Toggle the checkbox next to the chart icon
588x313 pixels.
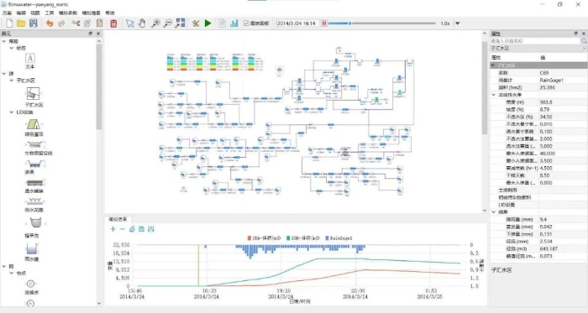coord(246,23)
